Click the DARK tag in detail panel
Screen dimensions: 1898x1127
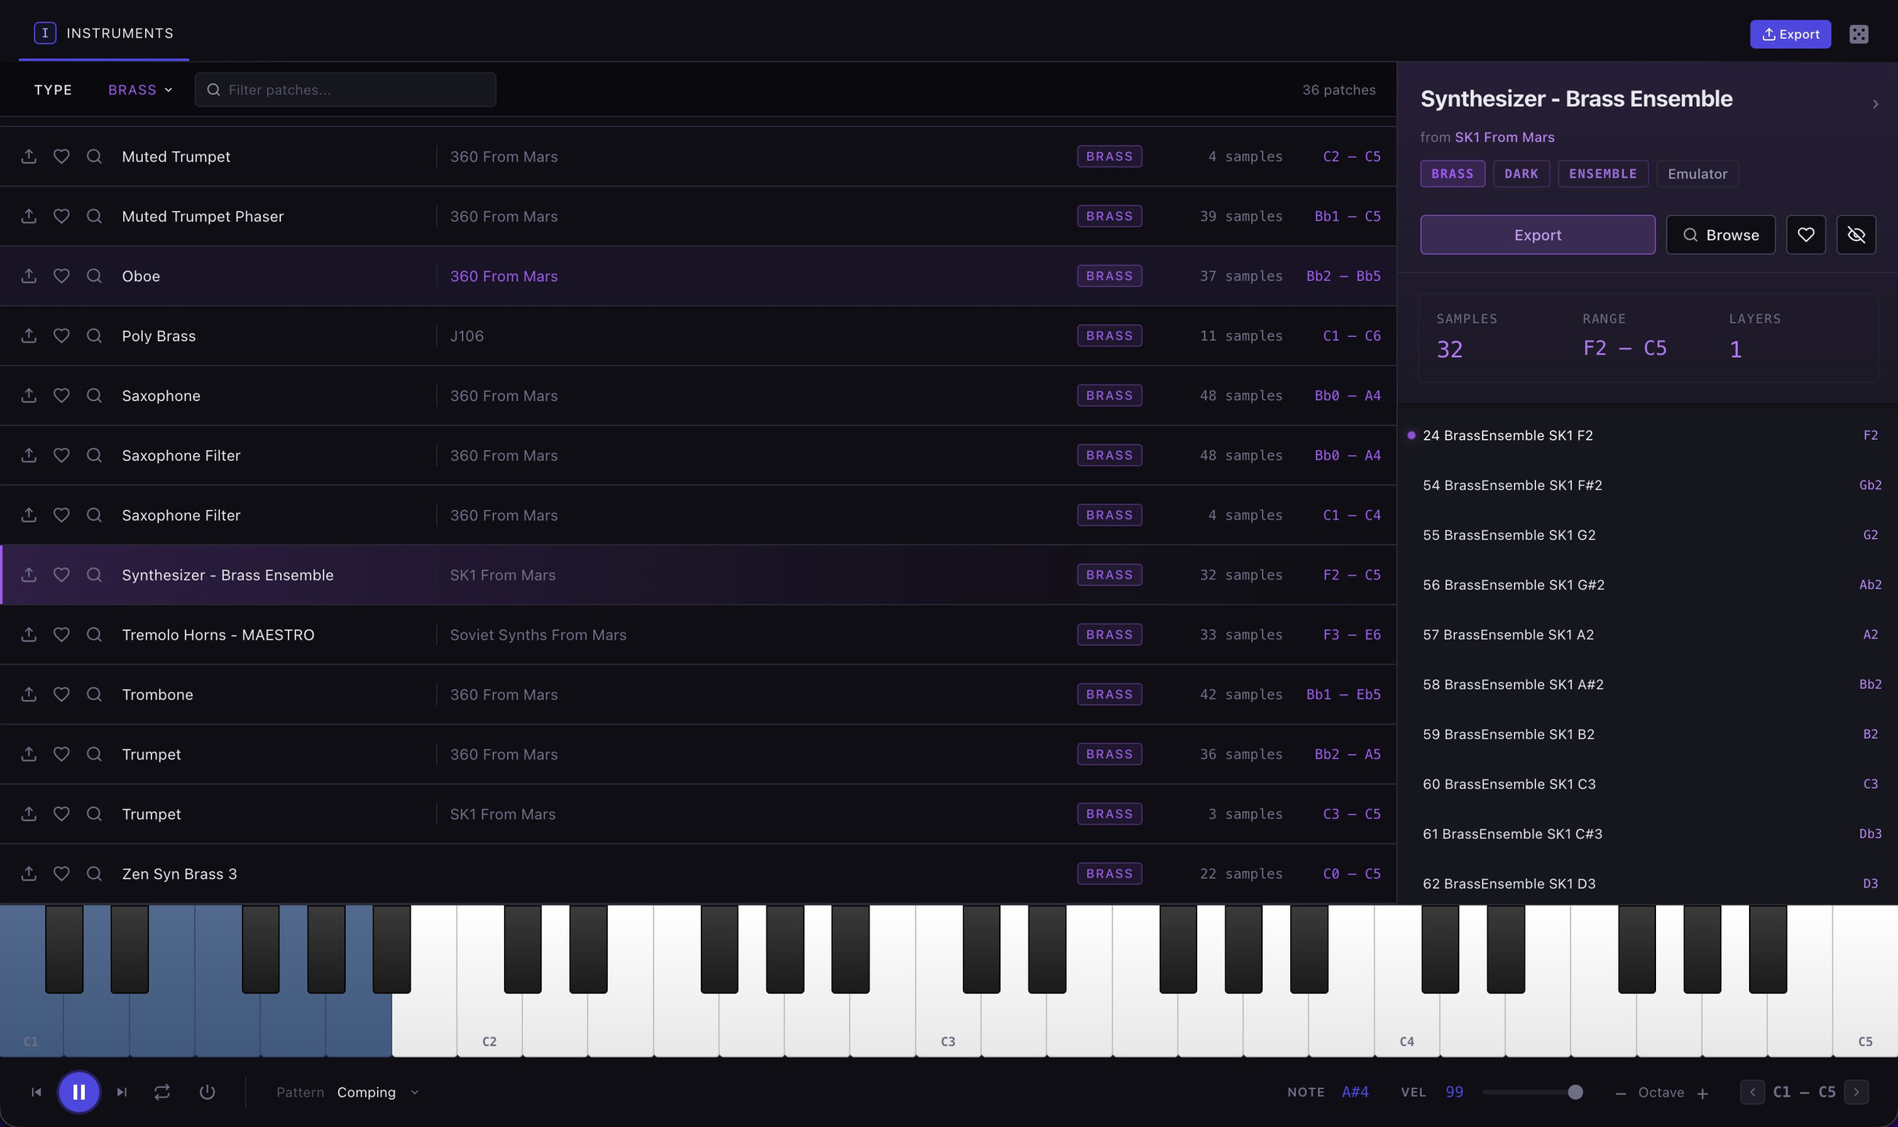pyautogui.click(x=1521, y=174)
